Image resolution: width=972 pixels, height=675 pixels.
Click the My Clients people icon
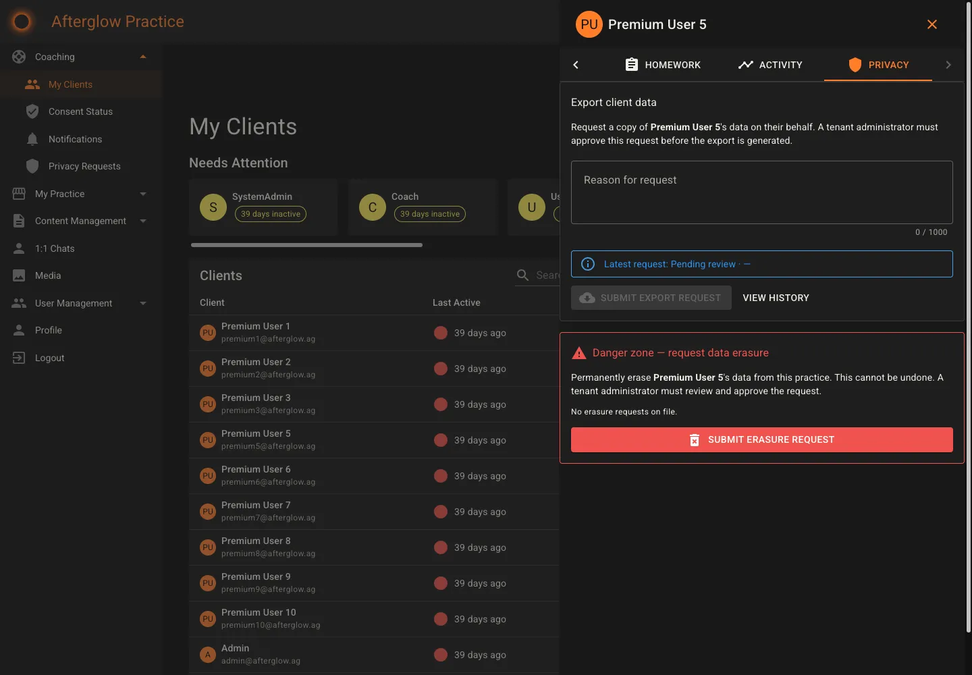[32, 84]
